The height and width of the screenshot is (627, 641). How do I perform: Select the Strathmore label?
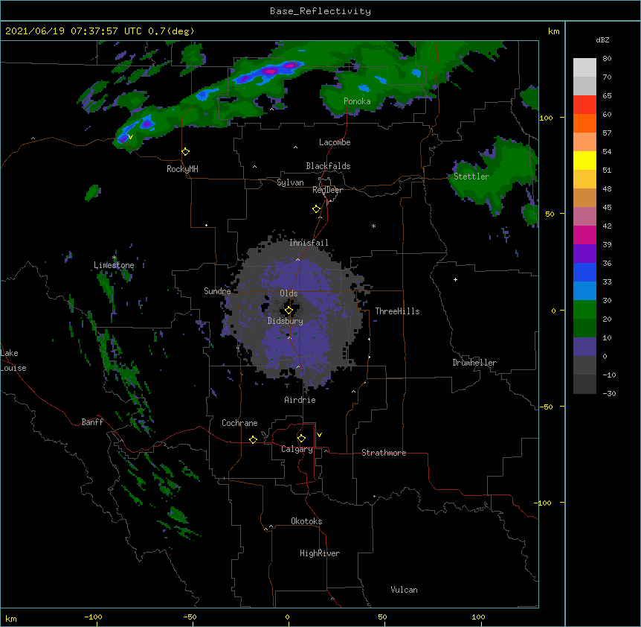(384, 453)
